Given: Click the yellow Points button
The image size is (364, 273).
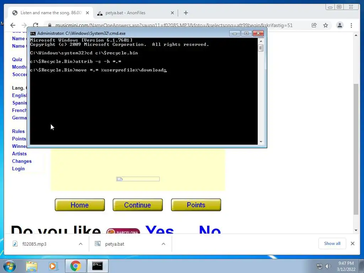Looking at the screenshot, I should coord(196,205).
